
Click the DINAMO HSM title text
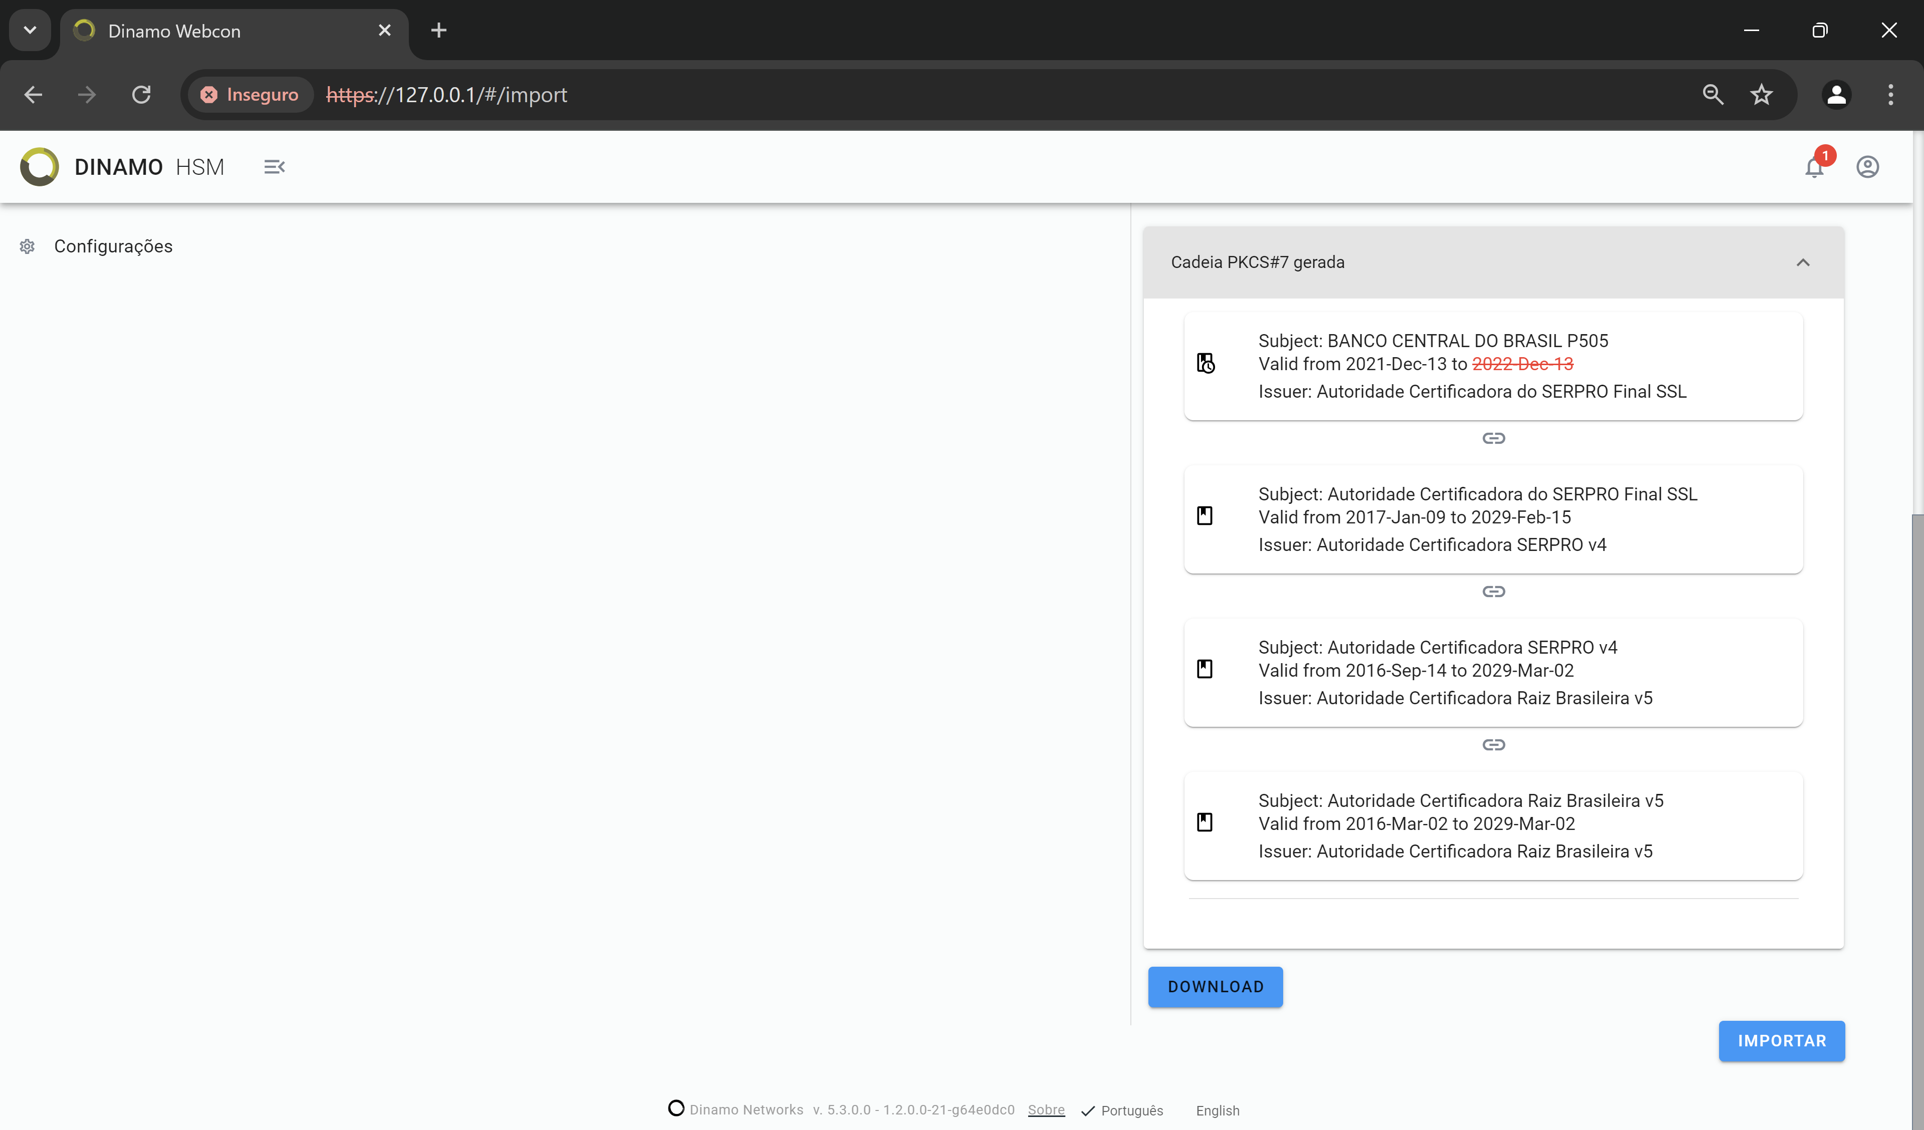point(149,167)
